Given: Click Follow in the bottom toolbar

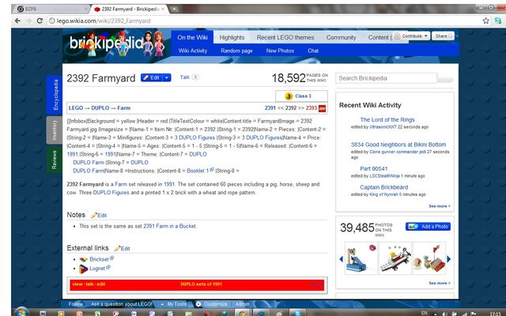Looking at the screenshot, I should (76, 304).
